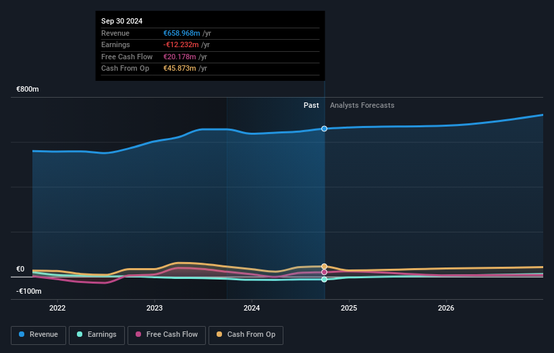554x353 pixels.
Task: Toggle the Earnings legend button
Action: [x=96, y=335]
